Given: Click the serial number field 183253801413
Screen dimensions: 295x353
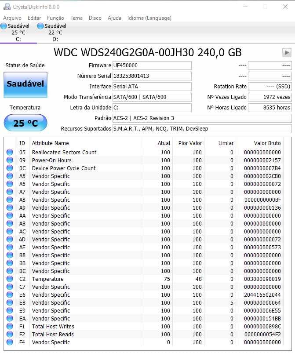Looking at the screenshot, I should point(152,76).
